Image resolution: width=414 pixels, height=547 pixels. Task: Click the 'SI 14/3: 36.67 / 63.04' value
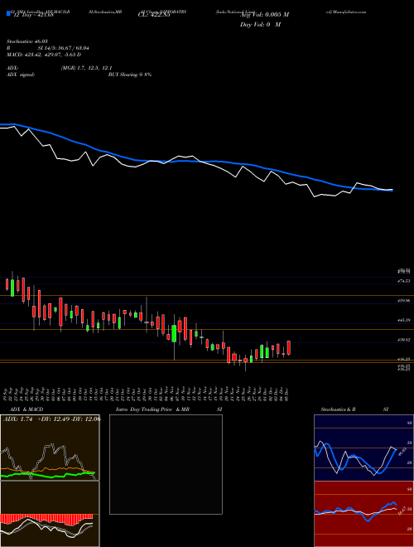tap(64, 48)
